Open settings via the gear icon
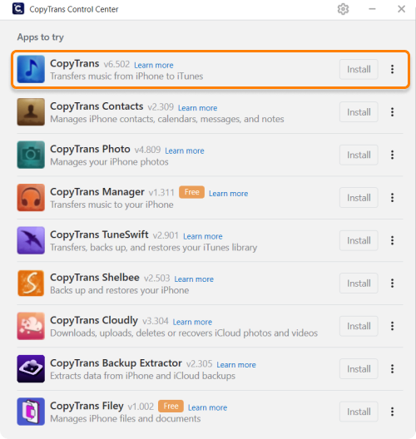416x439 pixels. click(343, 9)
